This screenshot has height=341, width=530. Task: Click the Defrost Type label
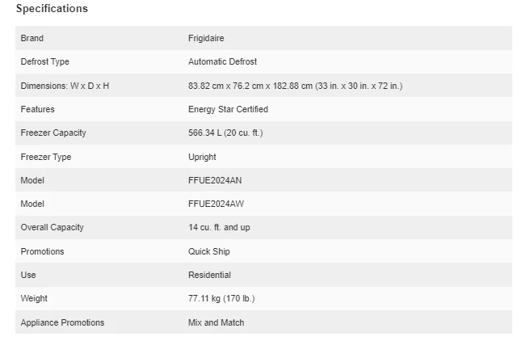[44, 61]
